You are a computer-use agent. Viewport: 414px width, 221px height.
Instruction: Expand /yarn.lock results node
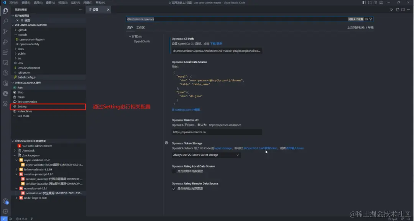[15, 151]
